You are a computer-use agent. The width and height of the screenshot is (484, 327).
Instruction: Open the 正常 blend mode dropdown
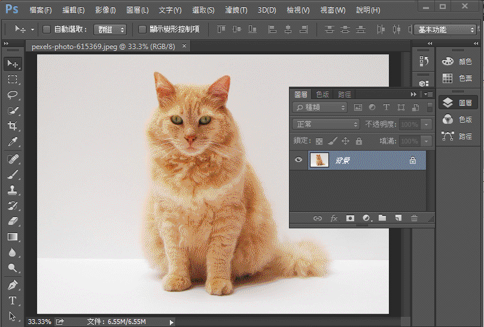point(325,124)
